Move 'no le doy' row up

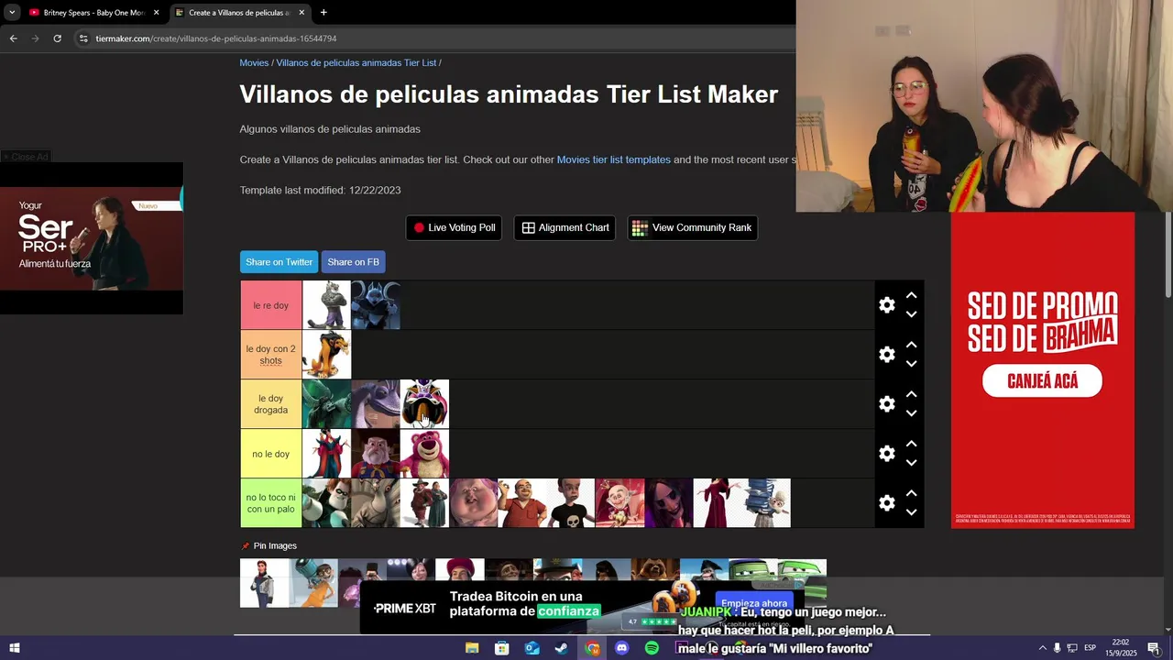click(x=911, y=444)
